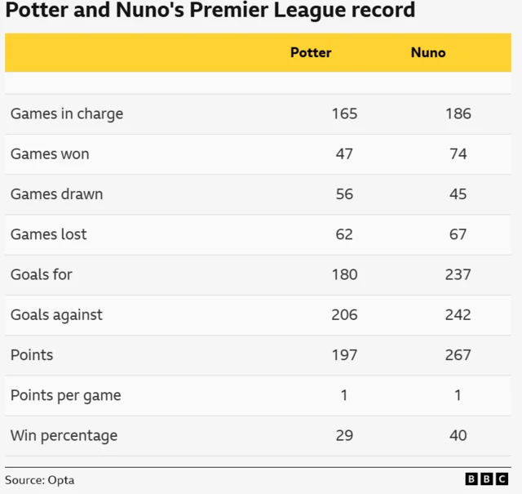522x494 pixels.
Task: Click Nuno's games lost value 67
Action: tap(458, 234)
